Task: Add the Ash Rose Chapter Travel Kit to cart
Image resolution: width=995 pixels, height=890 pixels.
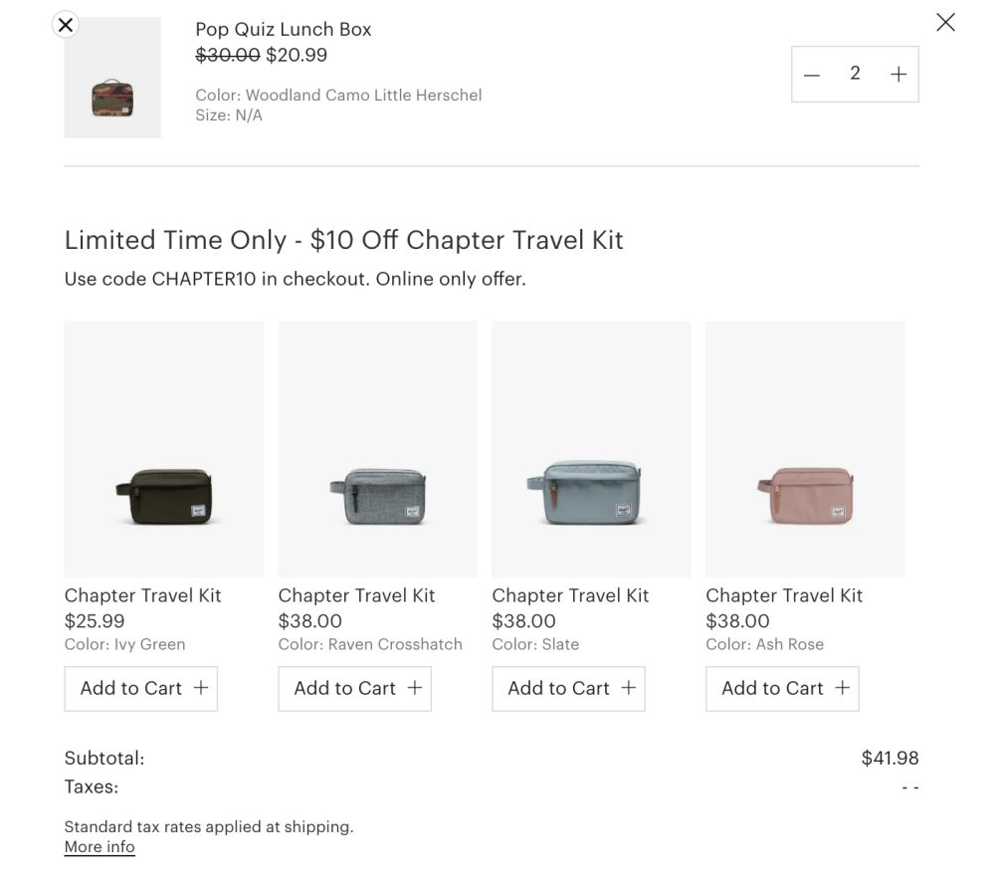Action: tap(782, 688)
